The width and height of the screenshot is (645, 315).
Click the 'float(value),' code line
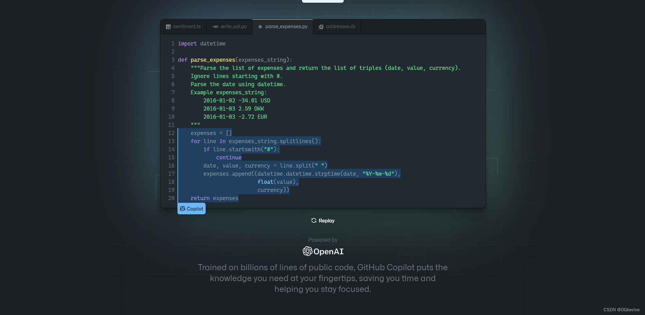(x=278, y=182)
